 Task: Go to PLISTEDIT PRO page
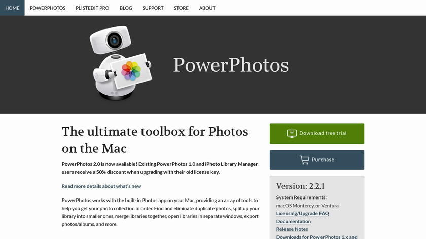click(x=92, y=8)
